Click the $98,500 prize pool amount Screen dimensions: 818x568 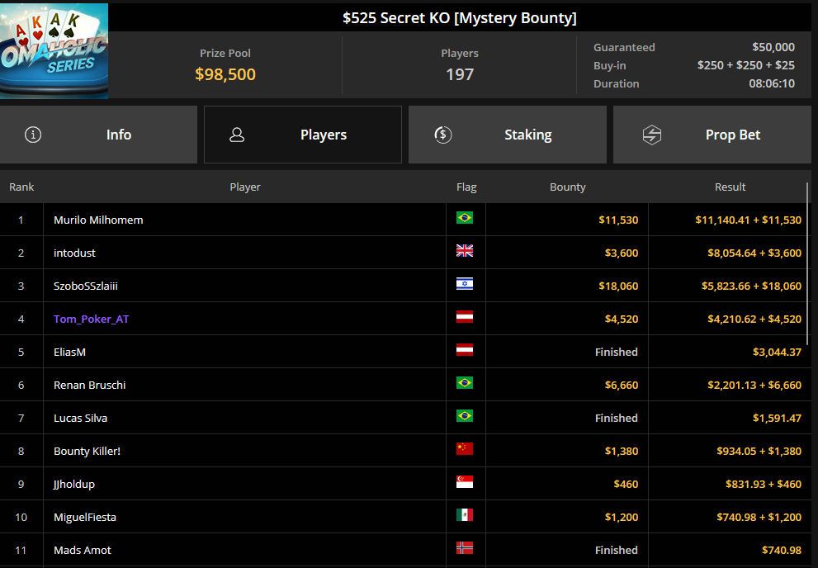pyautogui.click(x=225, y=74)
